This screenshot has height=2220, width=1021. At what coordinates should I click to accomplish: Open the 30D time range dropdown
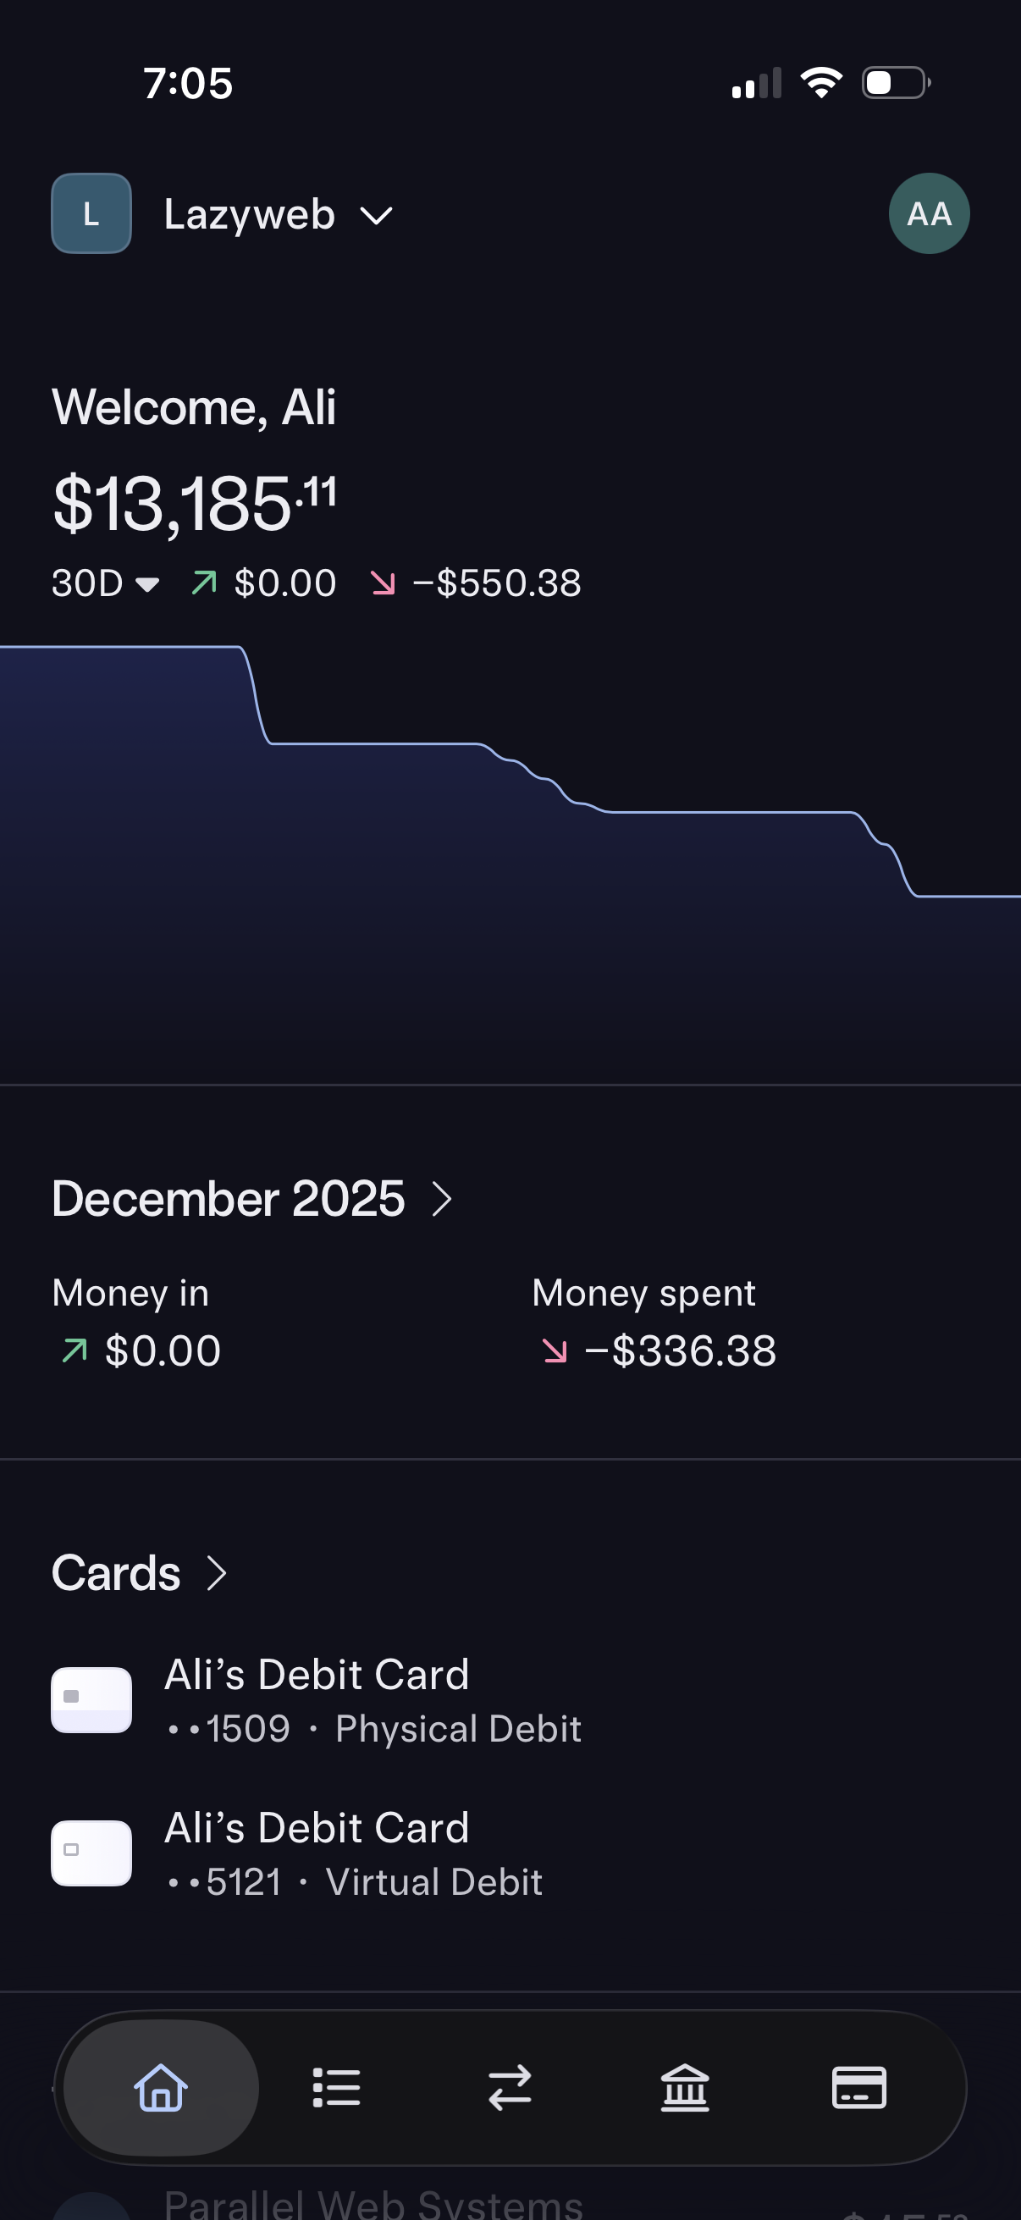point(105,583)
